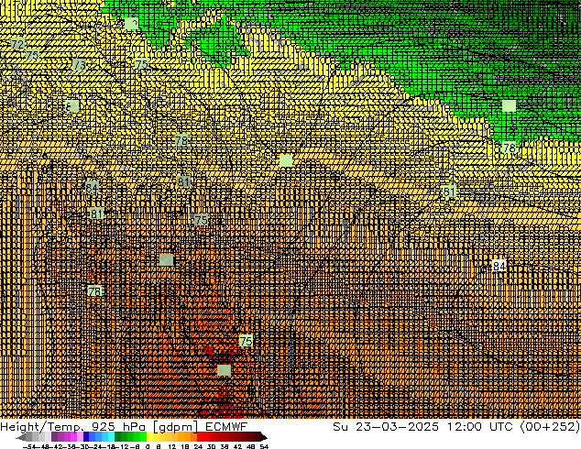Screen dimensions: 581x449
Task: Pick the cyan swatch in the color legend
Action: (112, 437)
